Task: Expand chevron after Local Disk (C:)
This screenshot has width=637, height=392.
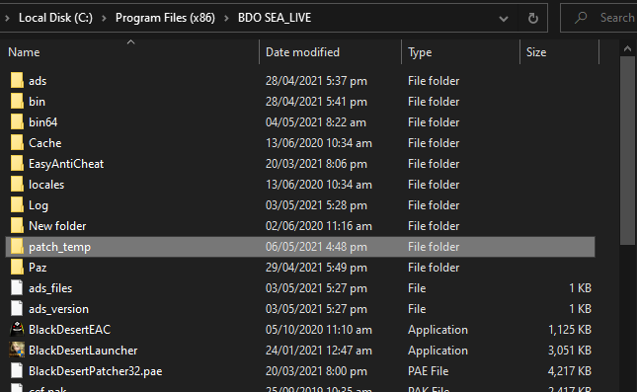Action: click(104, 18)
